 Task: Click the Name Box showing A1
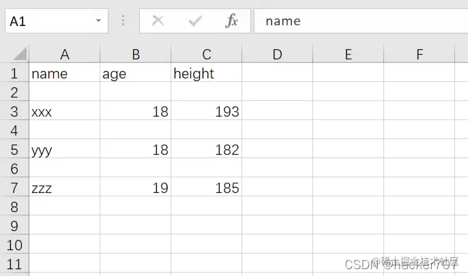point(57,21)
